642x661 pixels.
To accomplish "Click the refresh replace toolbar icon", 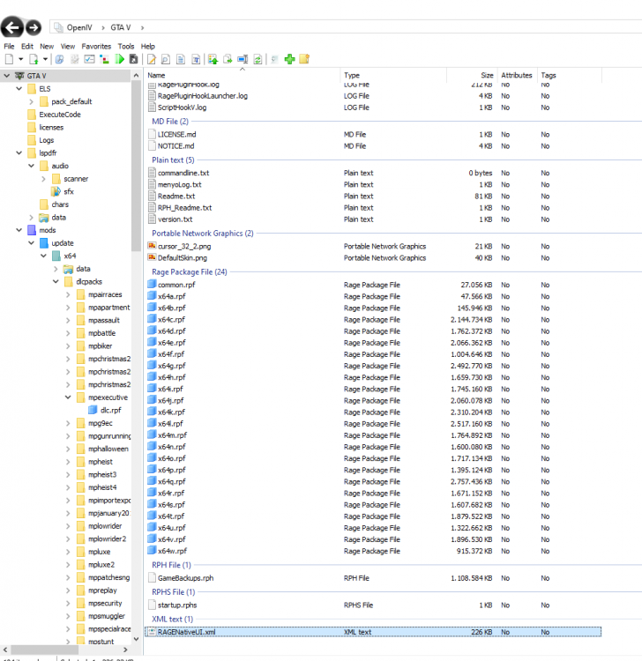I will (258, 59).
